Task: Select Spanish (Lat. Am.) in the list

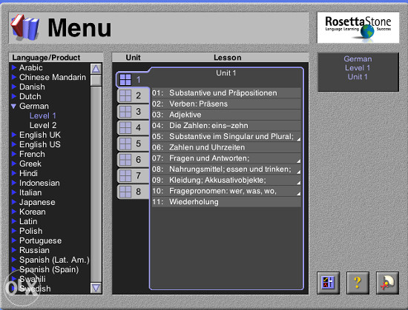Action: pos(54,260)
